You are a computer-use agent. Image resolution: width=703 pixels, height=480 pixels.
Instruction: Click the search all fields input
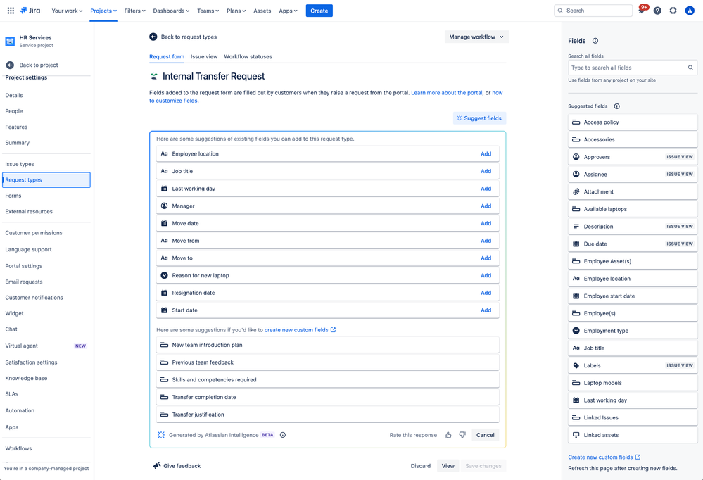(628, 68)
